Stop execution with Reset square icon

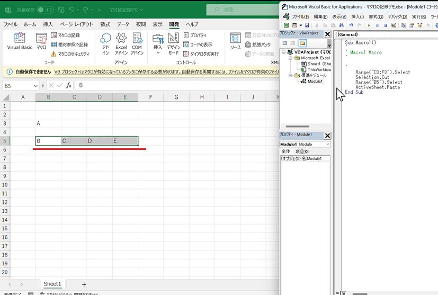(385, 25)
